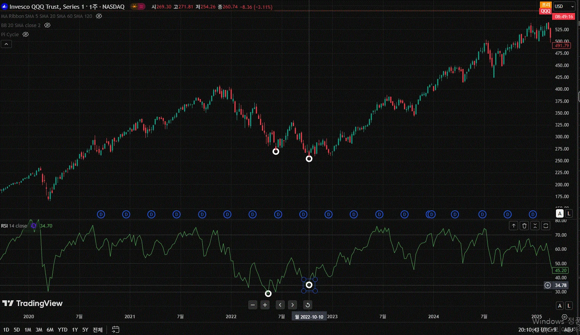This screenshot has height=335, width=580.
Task: Click the 525.00 price axis label
Action: 562,30
